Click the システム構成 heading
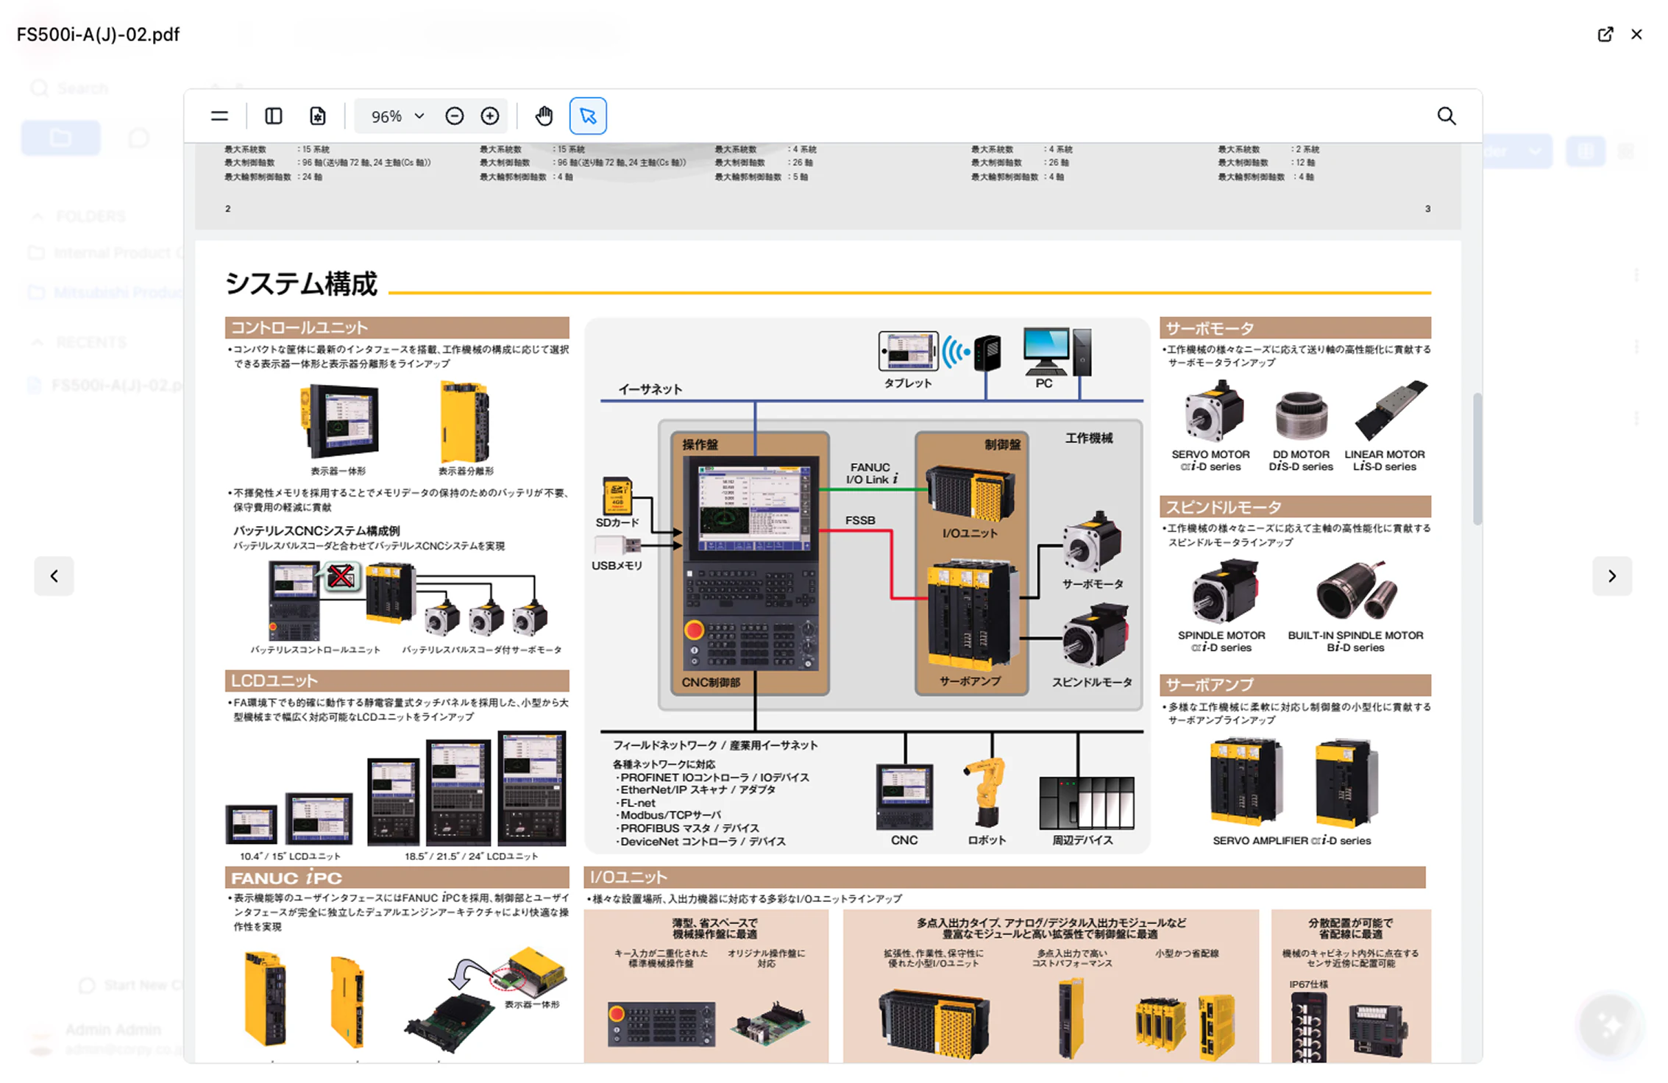This screenshot has height=1083, width=1668. [301, 284]
